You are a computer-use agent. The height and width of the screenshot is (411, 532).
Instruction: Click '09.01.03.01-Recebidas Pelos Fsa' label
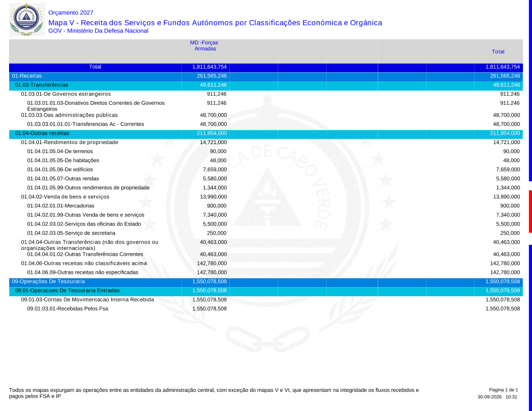[68, 309]
